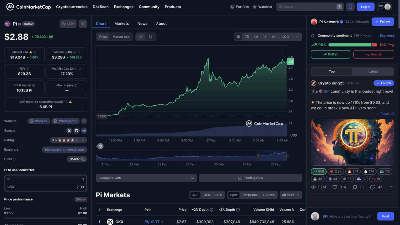
Task: Add Pi to watchlist via star button
Action: coord(68,24)
